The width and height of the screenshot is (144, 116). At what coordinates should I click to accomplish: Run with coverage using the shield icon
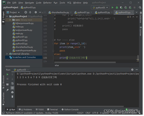click(121, 8)
